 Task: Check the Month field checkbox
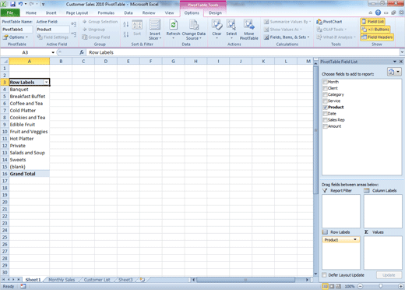pos(325,82)
